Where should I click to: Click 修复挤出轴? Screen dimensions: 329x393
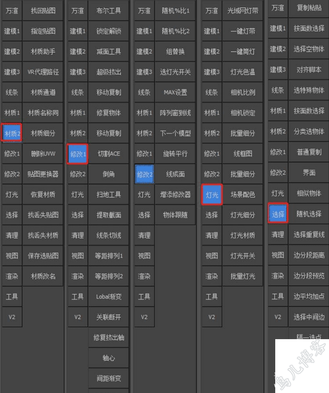(108, 338)
